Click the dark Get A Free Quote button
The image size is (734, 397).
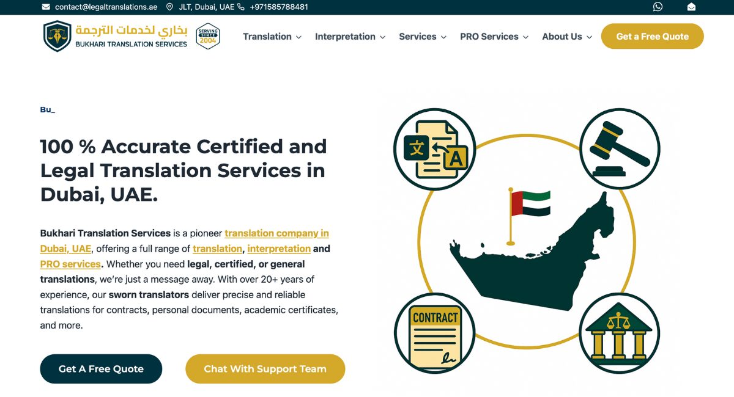101,369
